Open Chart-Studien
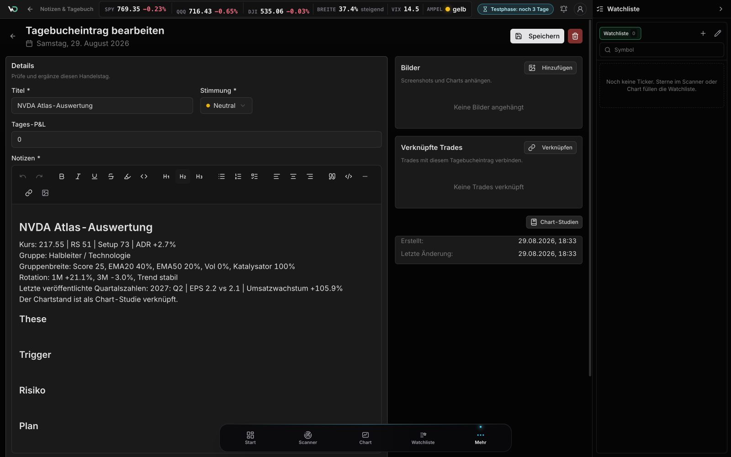The width and height of the screenshot is (731, 457). 554,222
